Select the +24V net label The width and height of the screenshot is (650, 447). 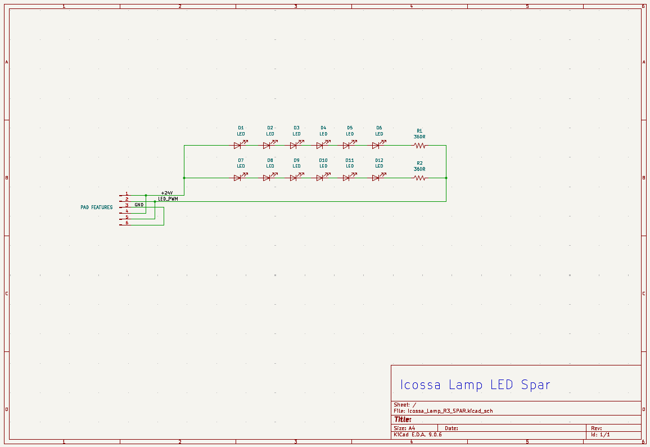167,193
